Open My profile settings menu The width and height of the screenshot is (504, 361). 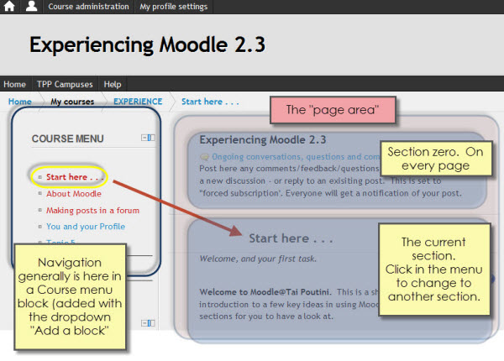[x=174, y=7]
